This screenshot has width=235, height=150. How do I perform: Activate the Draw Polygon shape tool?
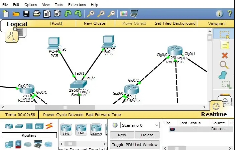pyautogui.click(x=223, y=75)
